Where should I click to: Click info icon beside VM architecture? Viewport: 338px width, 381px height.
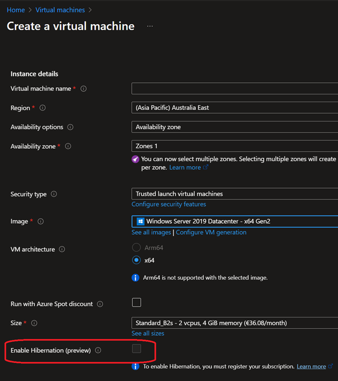[x=62, y=250]
